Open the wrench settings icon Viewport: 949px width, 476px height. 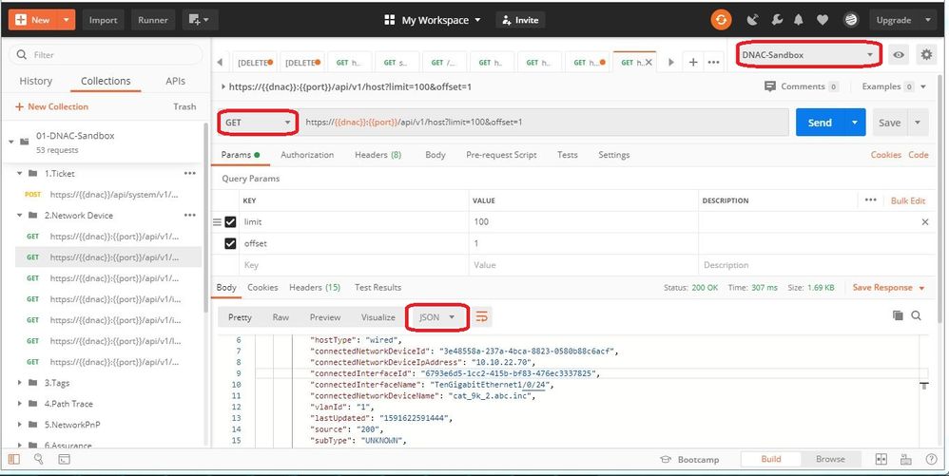point(777,20)
